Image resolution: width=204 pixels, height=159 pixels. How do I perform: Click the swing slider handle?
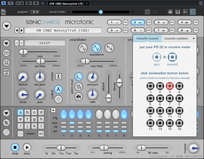(x=104, y=148)
